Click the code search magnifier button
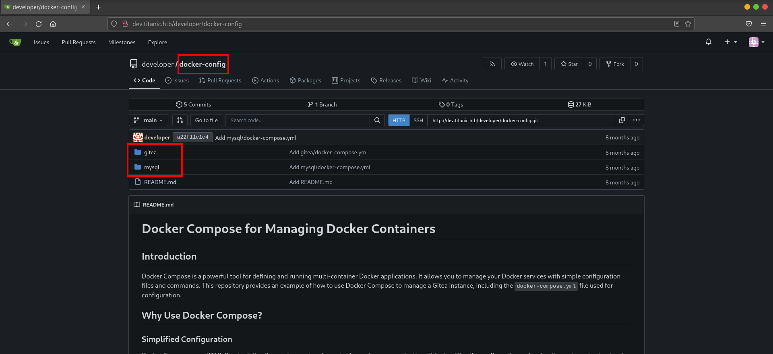 coord(377,120)
